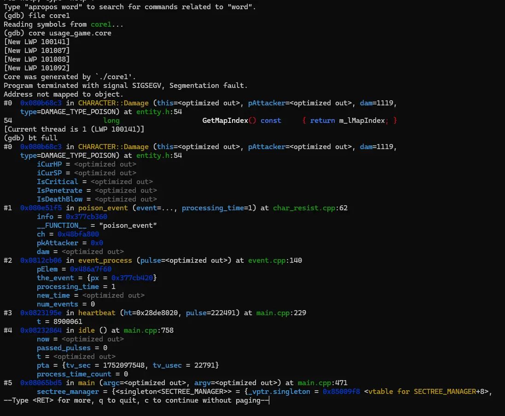505x416 pixels.
Task: Click info pointer value 0x377cb360
Action: point(87,217)
